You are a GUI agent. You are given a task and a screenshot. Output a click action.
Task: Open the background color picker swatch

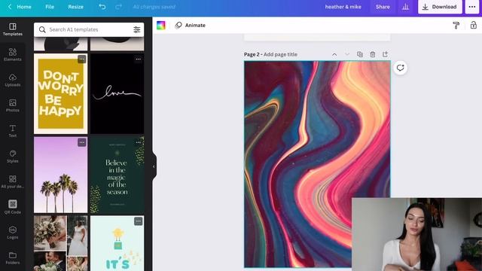coord(160,25)
